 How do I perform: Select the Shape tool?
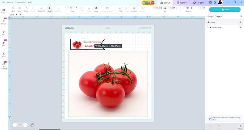[4, 22]
